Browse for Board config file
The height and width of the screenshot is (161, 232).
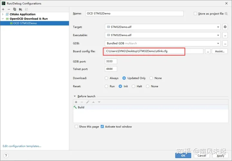[x=208, y=51]
